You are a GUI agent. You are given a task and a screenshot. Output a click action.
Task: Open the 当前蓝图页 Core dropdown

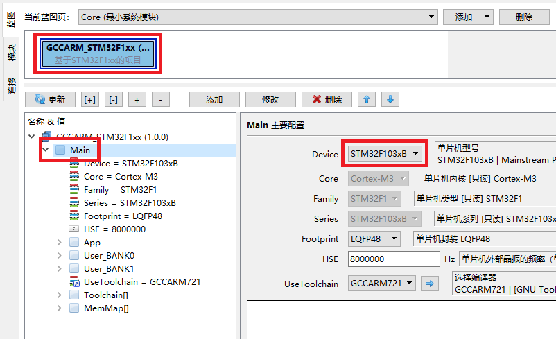coord(258,17)
